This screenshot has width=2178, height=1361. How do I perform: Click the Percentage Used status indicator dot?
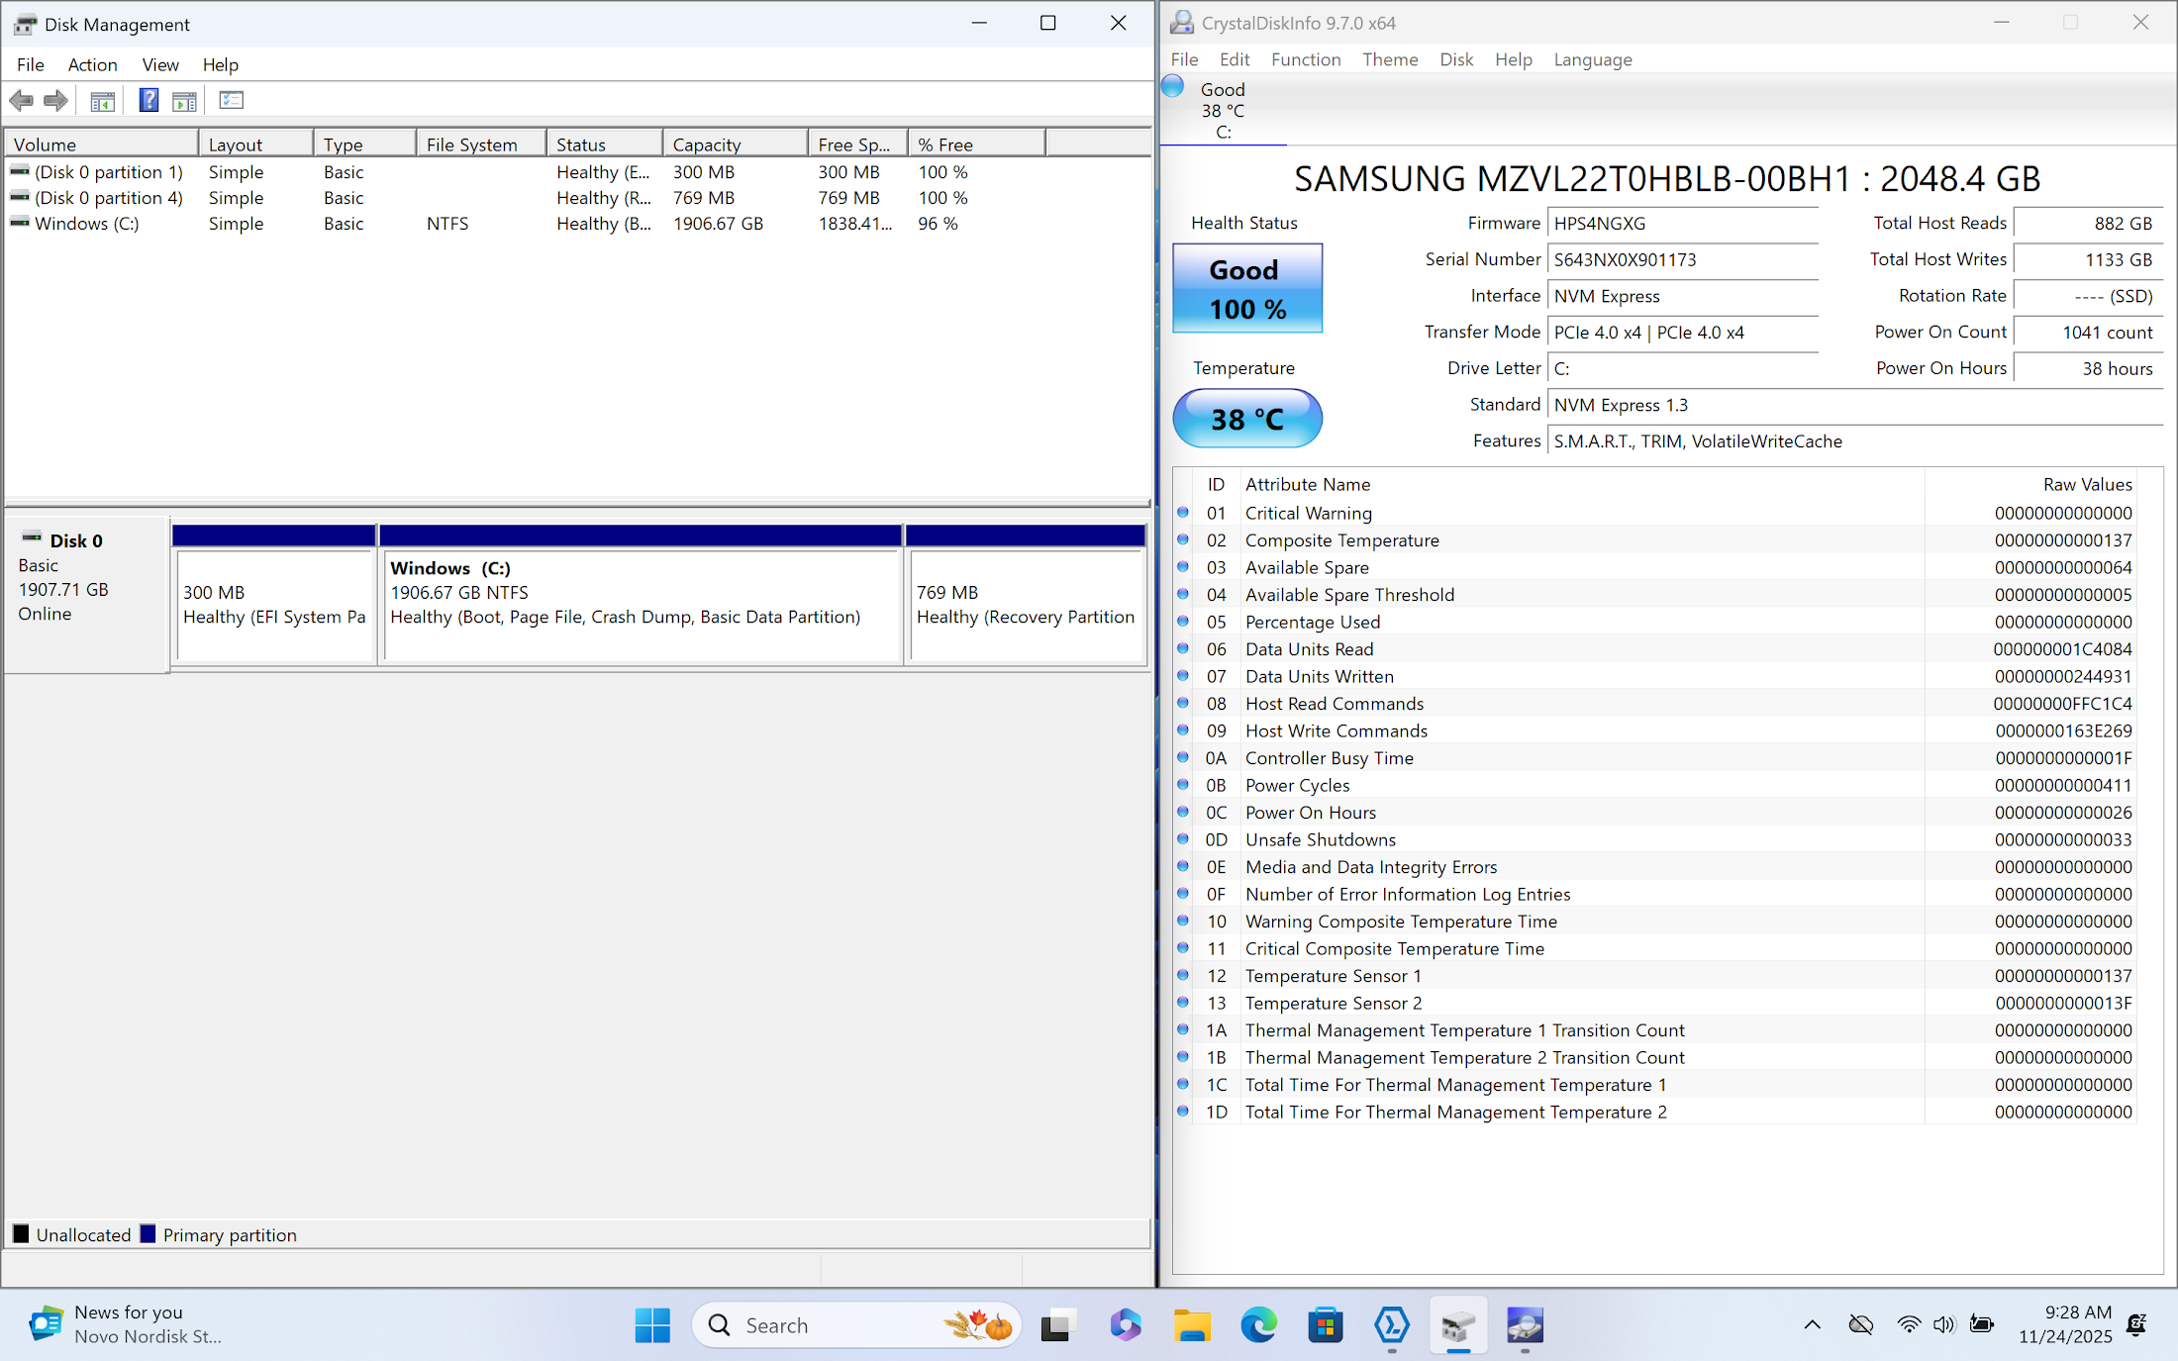tap(1182, 622)
